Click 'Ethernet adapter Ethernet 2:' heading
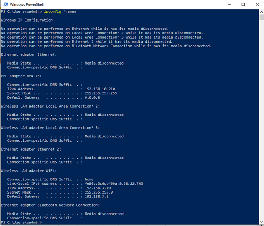The height and width of the screenshot is (226, 264). 31,149
